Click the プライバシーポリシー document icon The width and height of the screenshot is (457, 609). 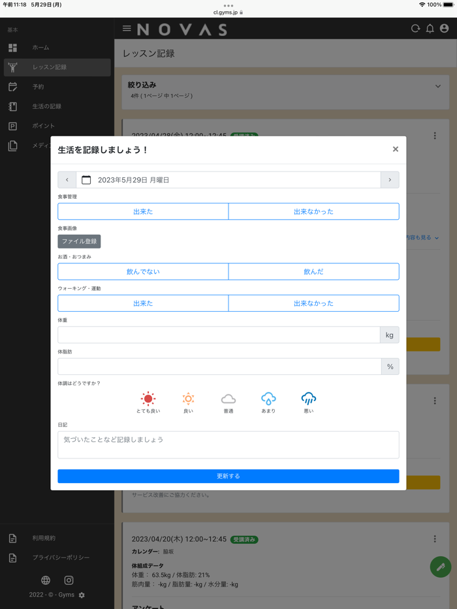13,557
